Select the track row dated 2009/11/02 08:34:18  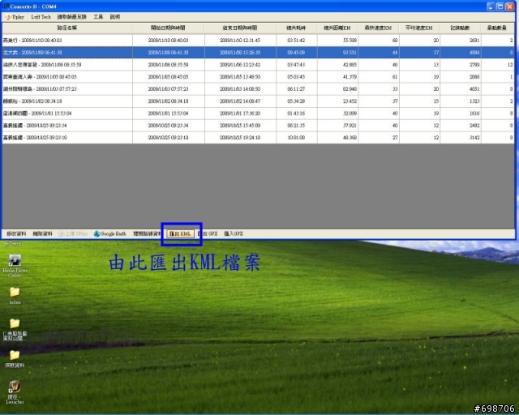tap(258, 101)
